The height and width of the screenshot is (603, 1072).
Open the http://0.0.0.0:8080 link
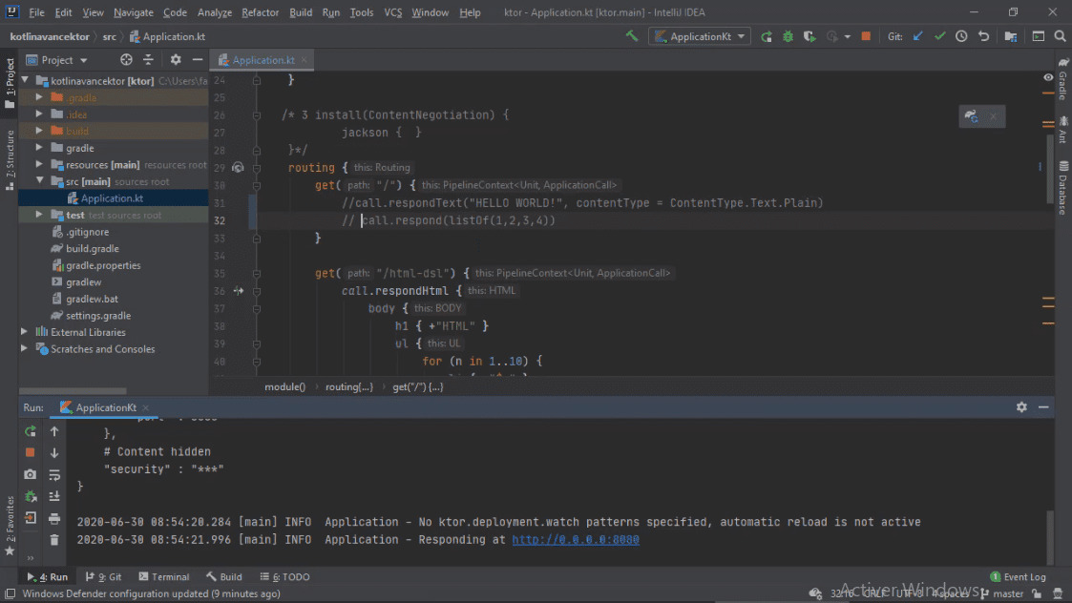click(x=576, y=539)
